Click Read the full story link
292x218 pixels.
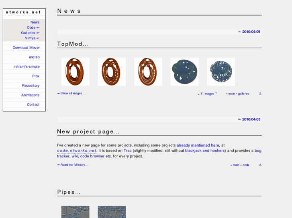[x=73, y=165]
